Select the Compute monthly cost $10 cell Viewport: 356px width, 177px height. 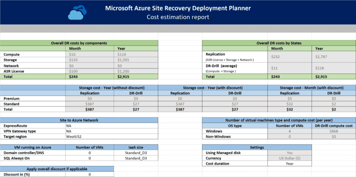[x=89, y=55]
